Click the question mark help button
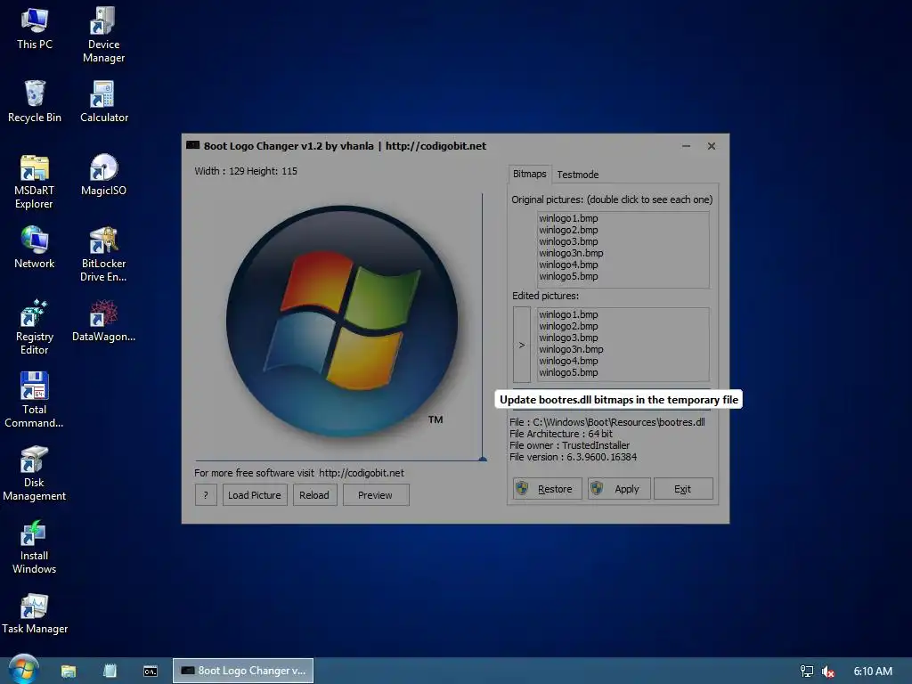Viewport: 912px width, 684px height. point(206,495)
